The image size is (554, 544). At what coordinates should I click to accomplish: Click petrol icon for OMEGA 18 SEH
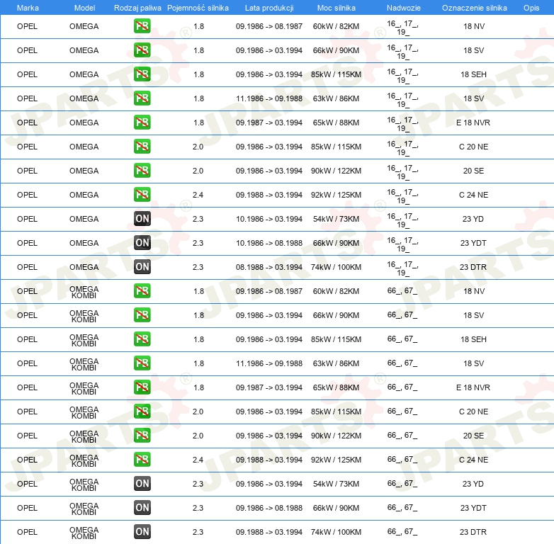[142, 74]
